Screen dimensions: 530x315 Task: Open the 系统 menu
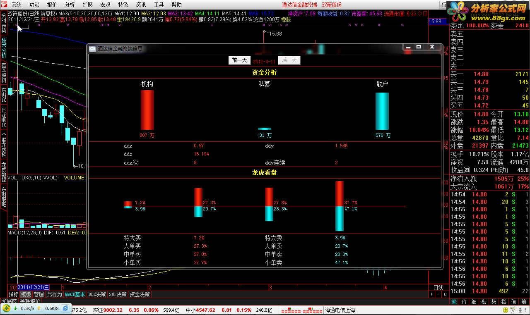coord(16,5)
